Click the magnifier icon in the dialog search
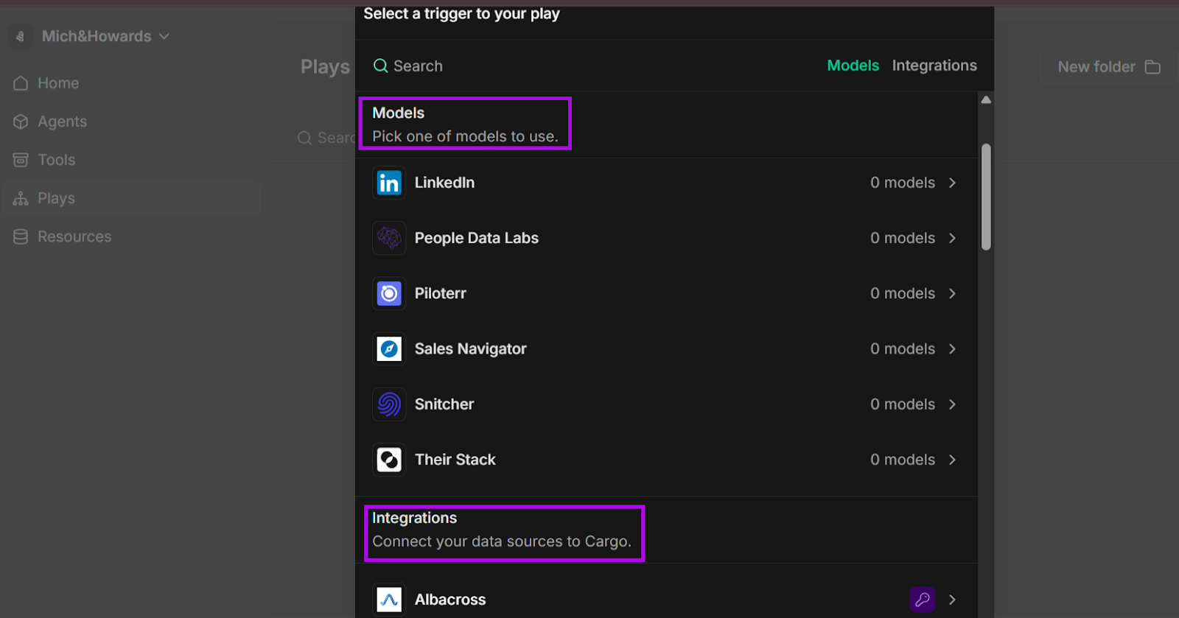 coord(380,66)
